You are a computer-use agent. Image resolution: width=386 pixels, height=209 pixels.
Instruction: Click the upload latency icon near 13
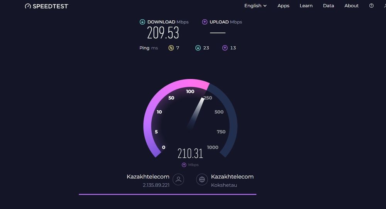[x=225, y=48]
